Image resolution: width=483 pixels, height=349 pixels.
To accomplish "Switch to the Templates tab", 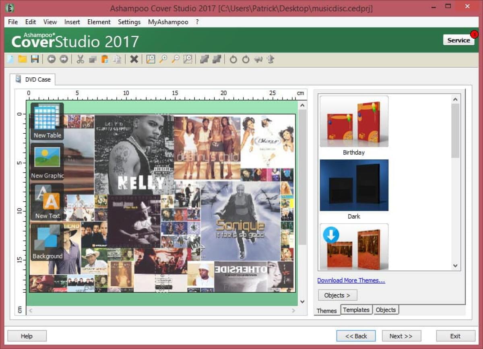I will (356, 310).
